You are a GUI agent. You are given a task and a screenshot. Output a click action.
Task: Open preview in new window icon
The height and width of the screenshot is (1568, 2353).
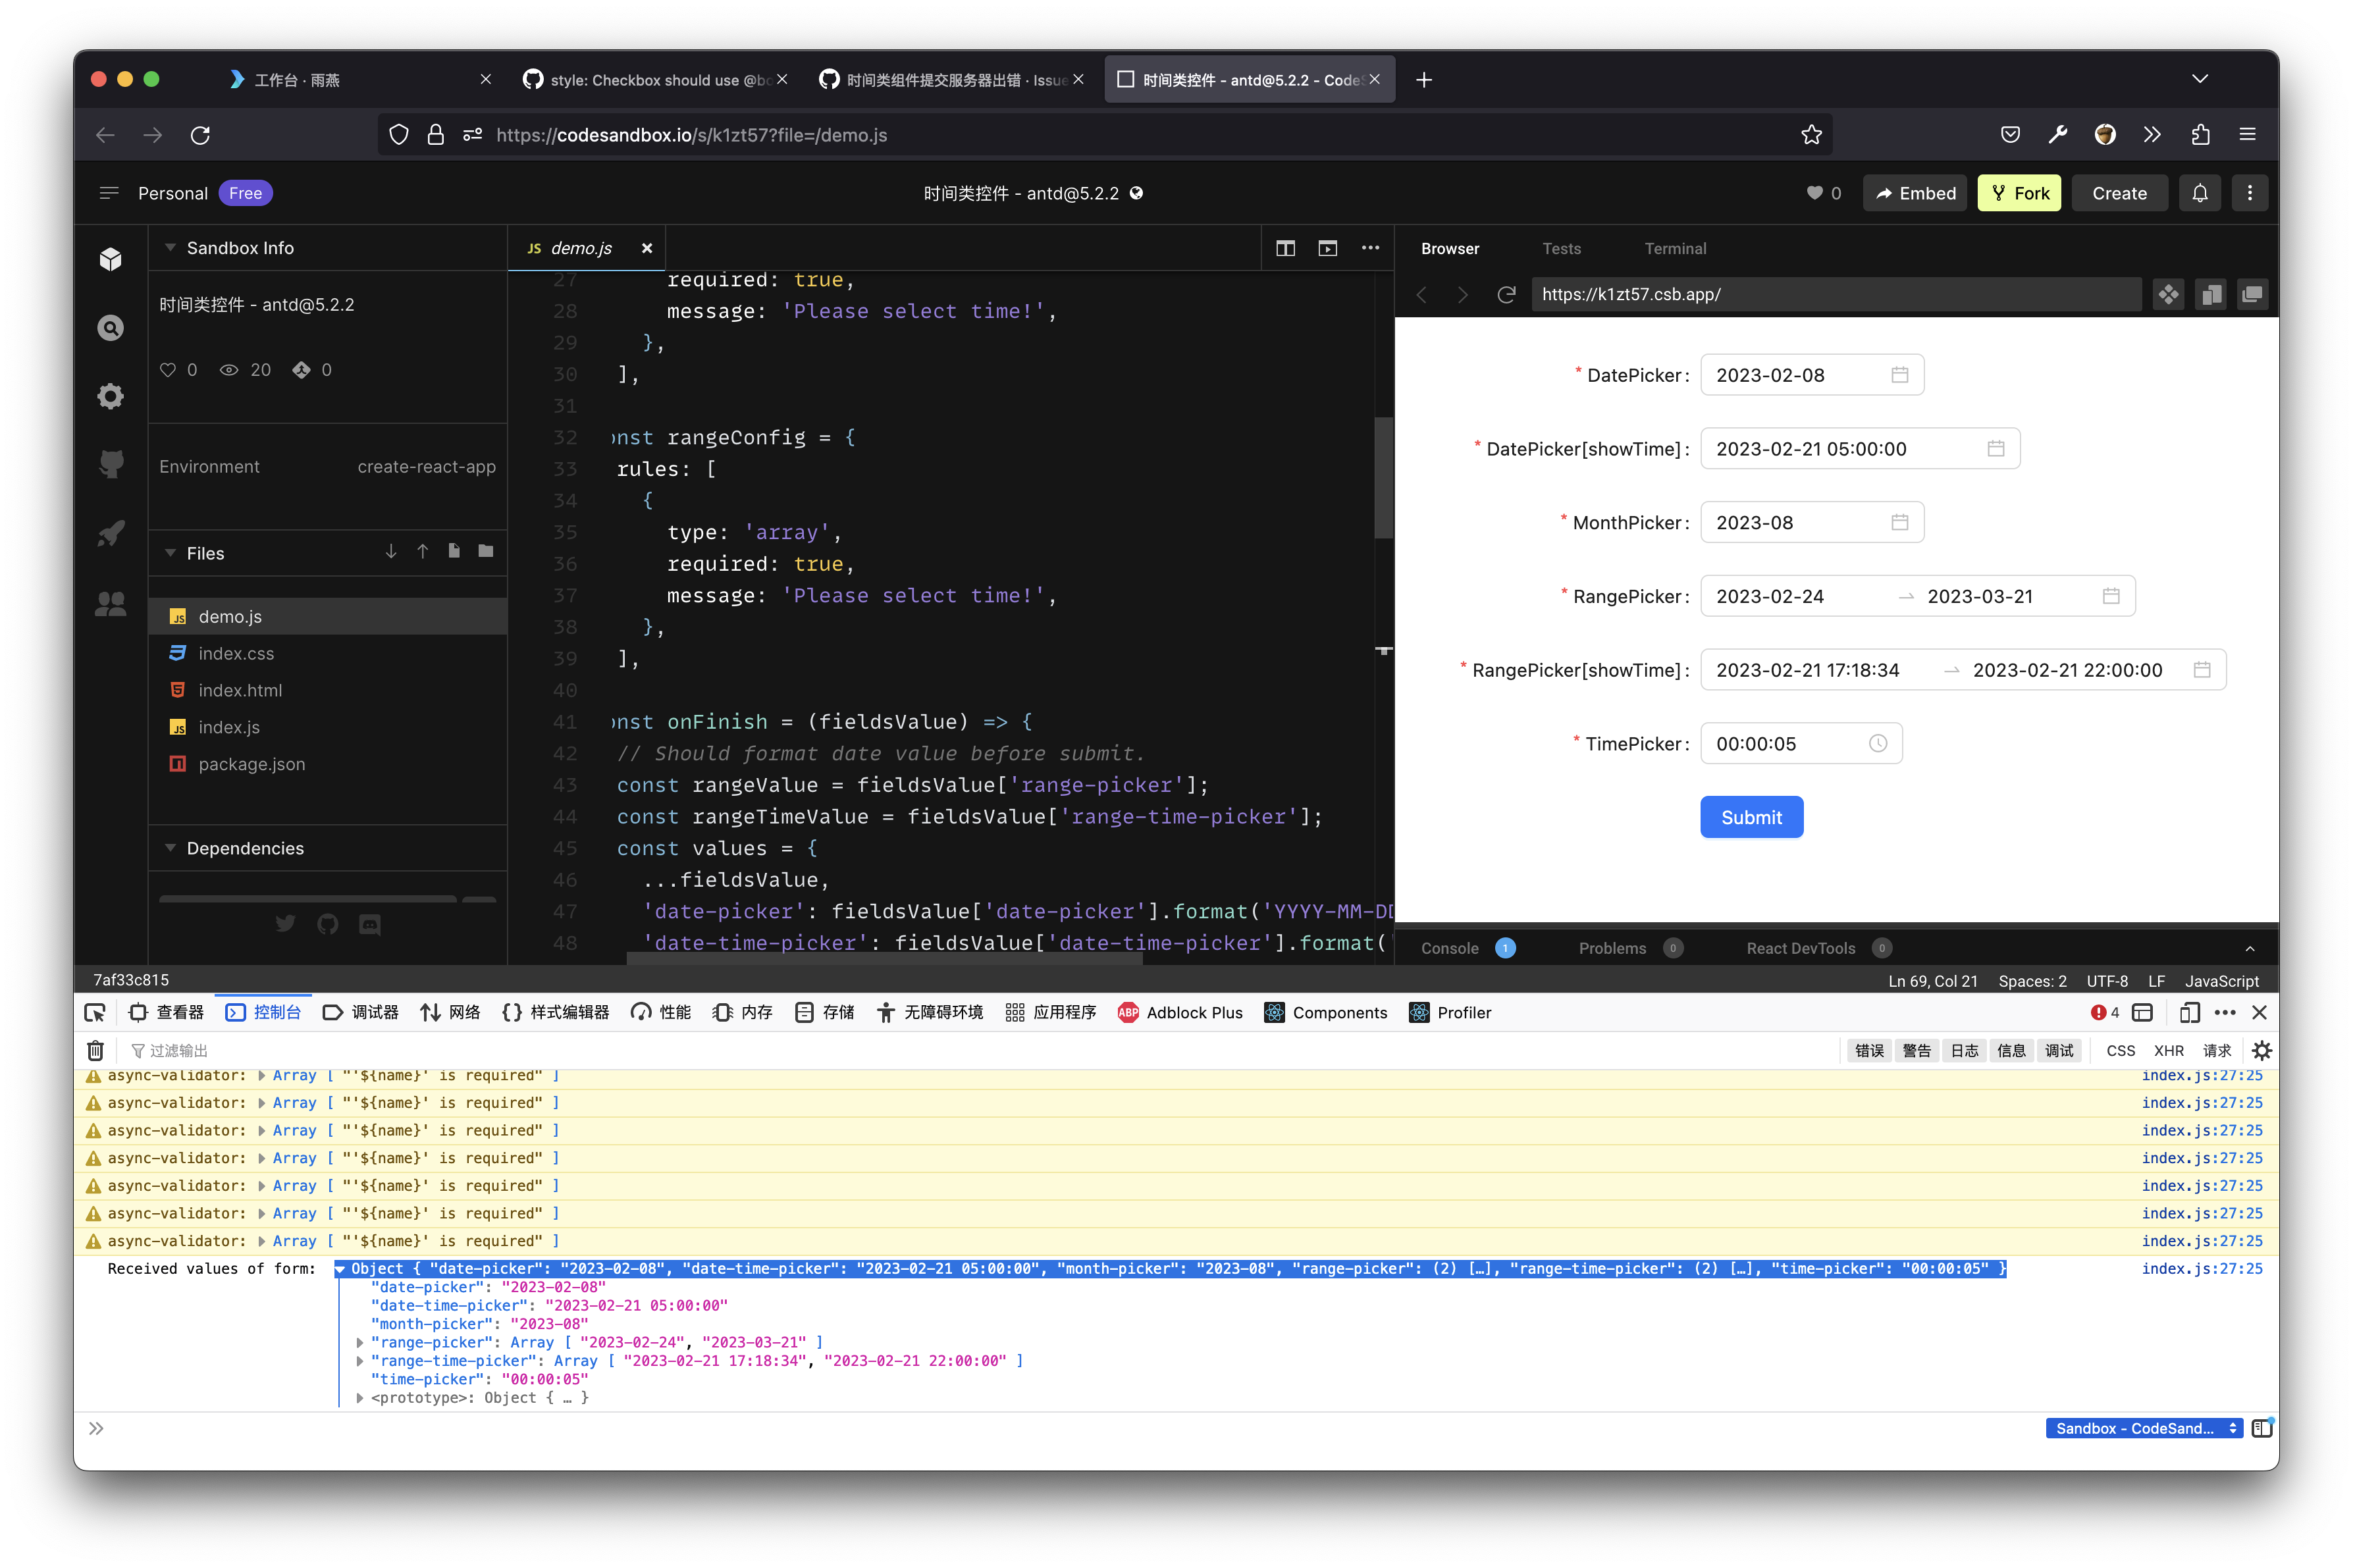(2252, 294)
